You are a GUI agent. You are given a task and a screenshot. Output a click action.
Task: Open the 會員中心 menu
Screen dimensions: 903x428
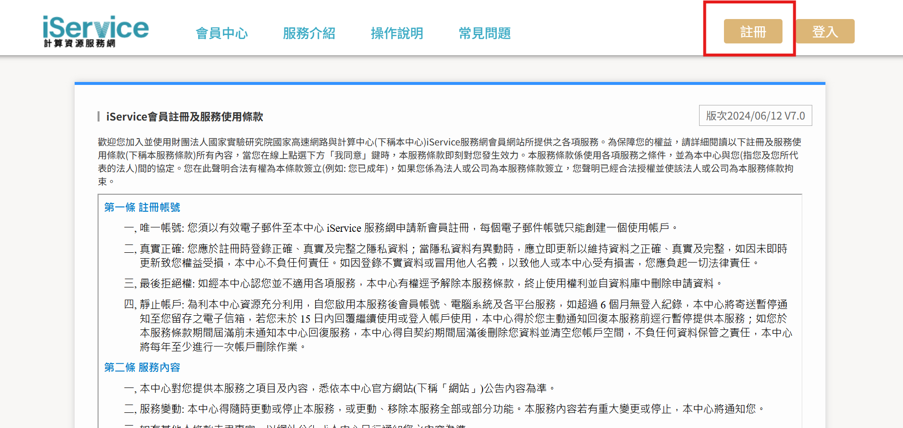coord(222,33)
